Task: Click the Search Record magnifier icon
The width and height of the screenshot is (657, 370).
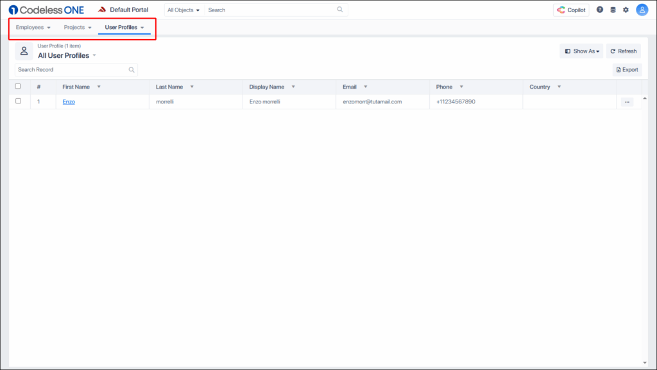Action: pos(132,69)
